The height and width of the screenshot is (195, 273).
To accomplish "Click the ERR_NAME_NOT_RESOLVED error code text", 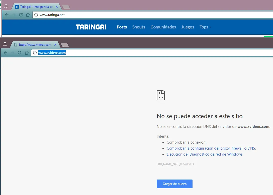I will [x=175, y=164].
